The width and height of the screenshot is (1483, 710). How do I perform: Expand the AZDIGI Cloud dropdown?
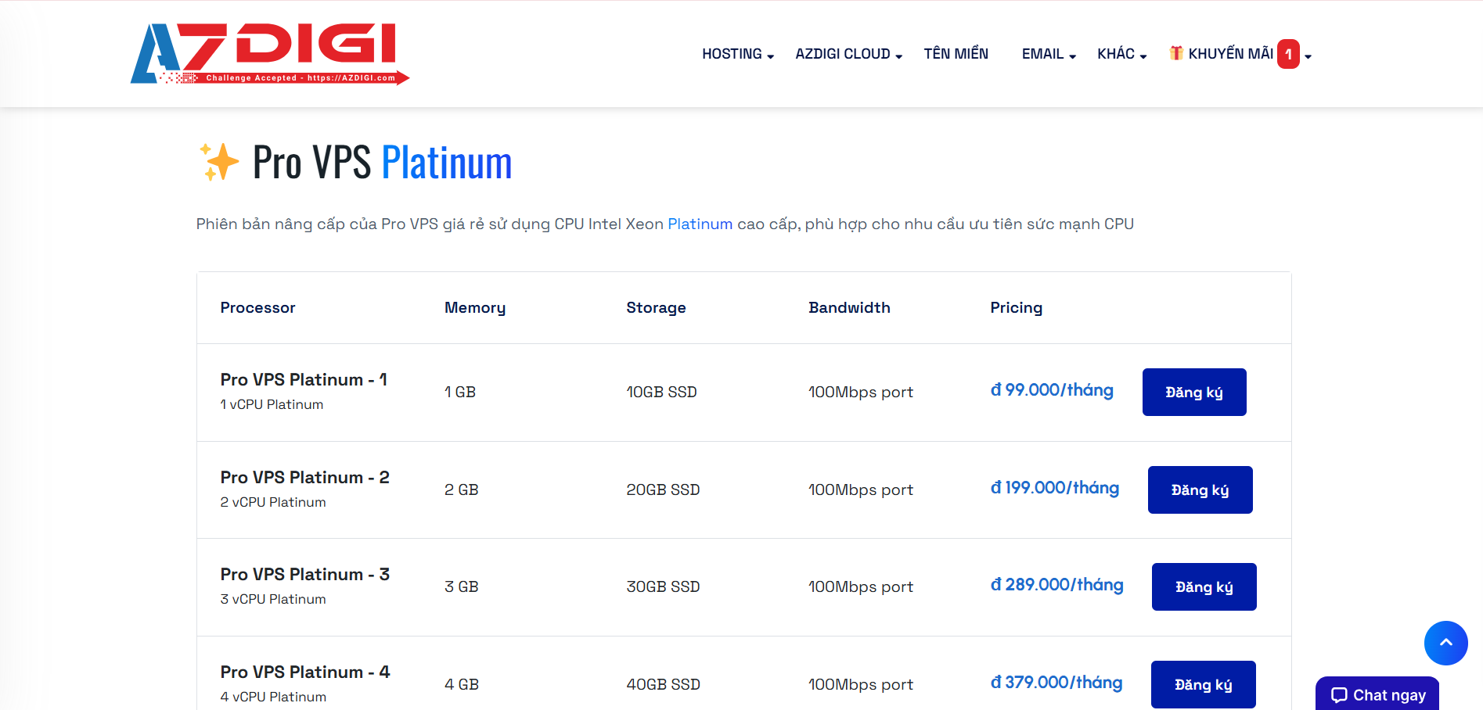pos(848,54)
